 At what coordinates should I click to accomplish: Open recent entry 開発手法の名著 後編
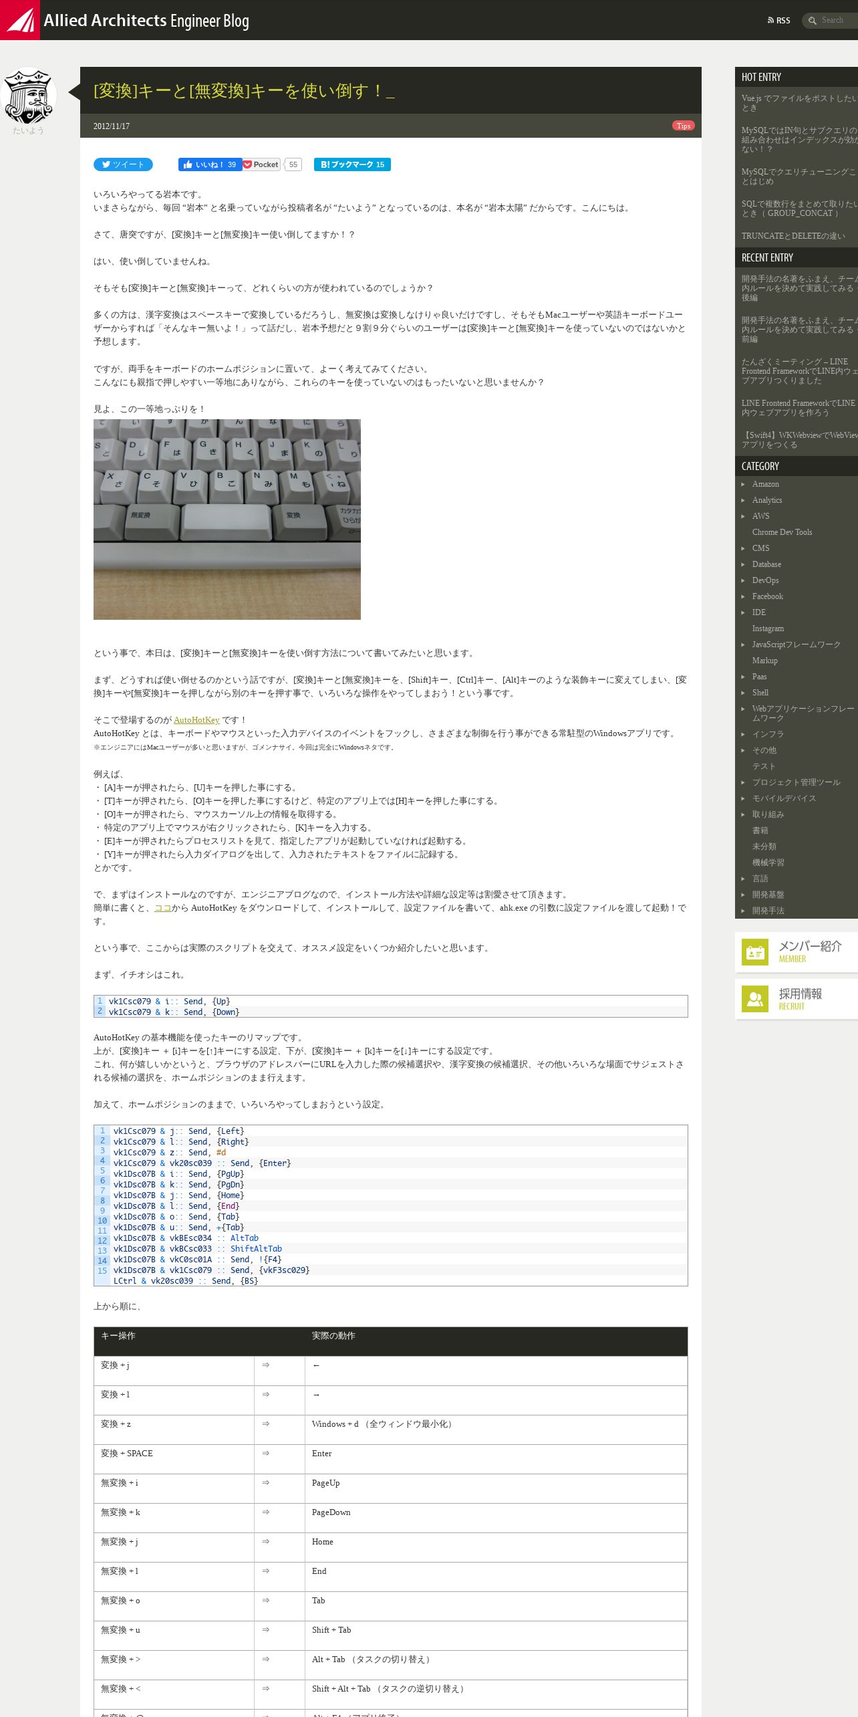(799, 288)
